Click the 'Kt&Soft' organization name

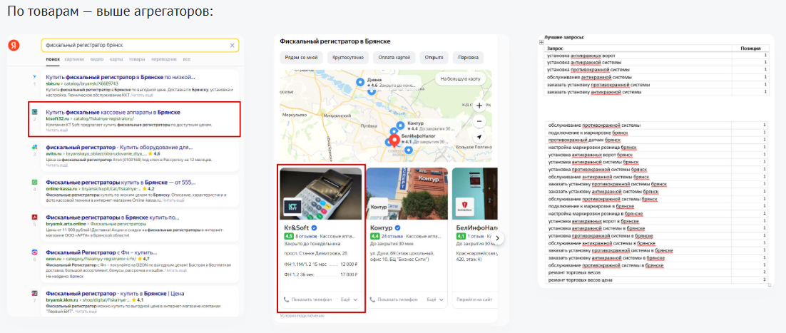pyautogui.click(x=297, y=227)
